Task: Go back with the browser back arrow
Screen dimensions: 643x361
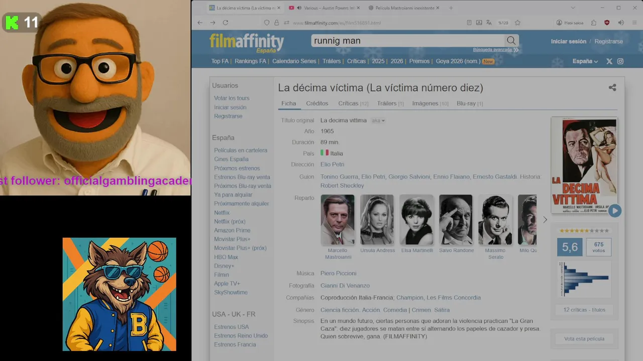Action: [200, 23]
